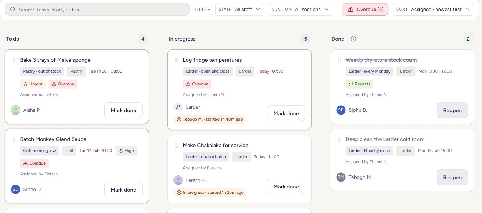Click due time Tue 14 Jul · 10:00
This screenshot has width=482, height=213.
coord(96,151)
